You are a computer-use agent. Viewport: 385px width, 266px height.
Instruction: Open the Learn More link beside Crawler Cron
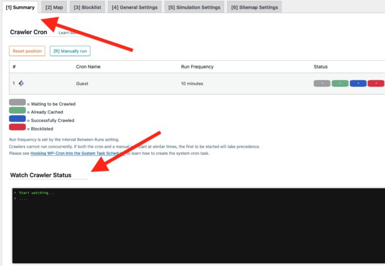(x=67, y=33)
